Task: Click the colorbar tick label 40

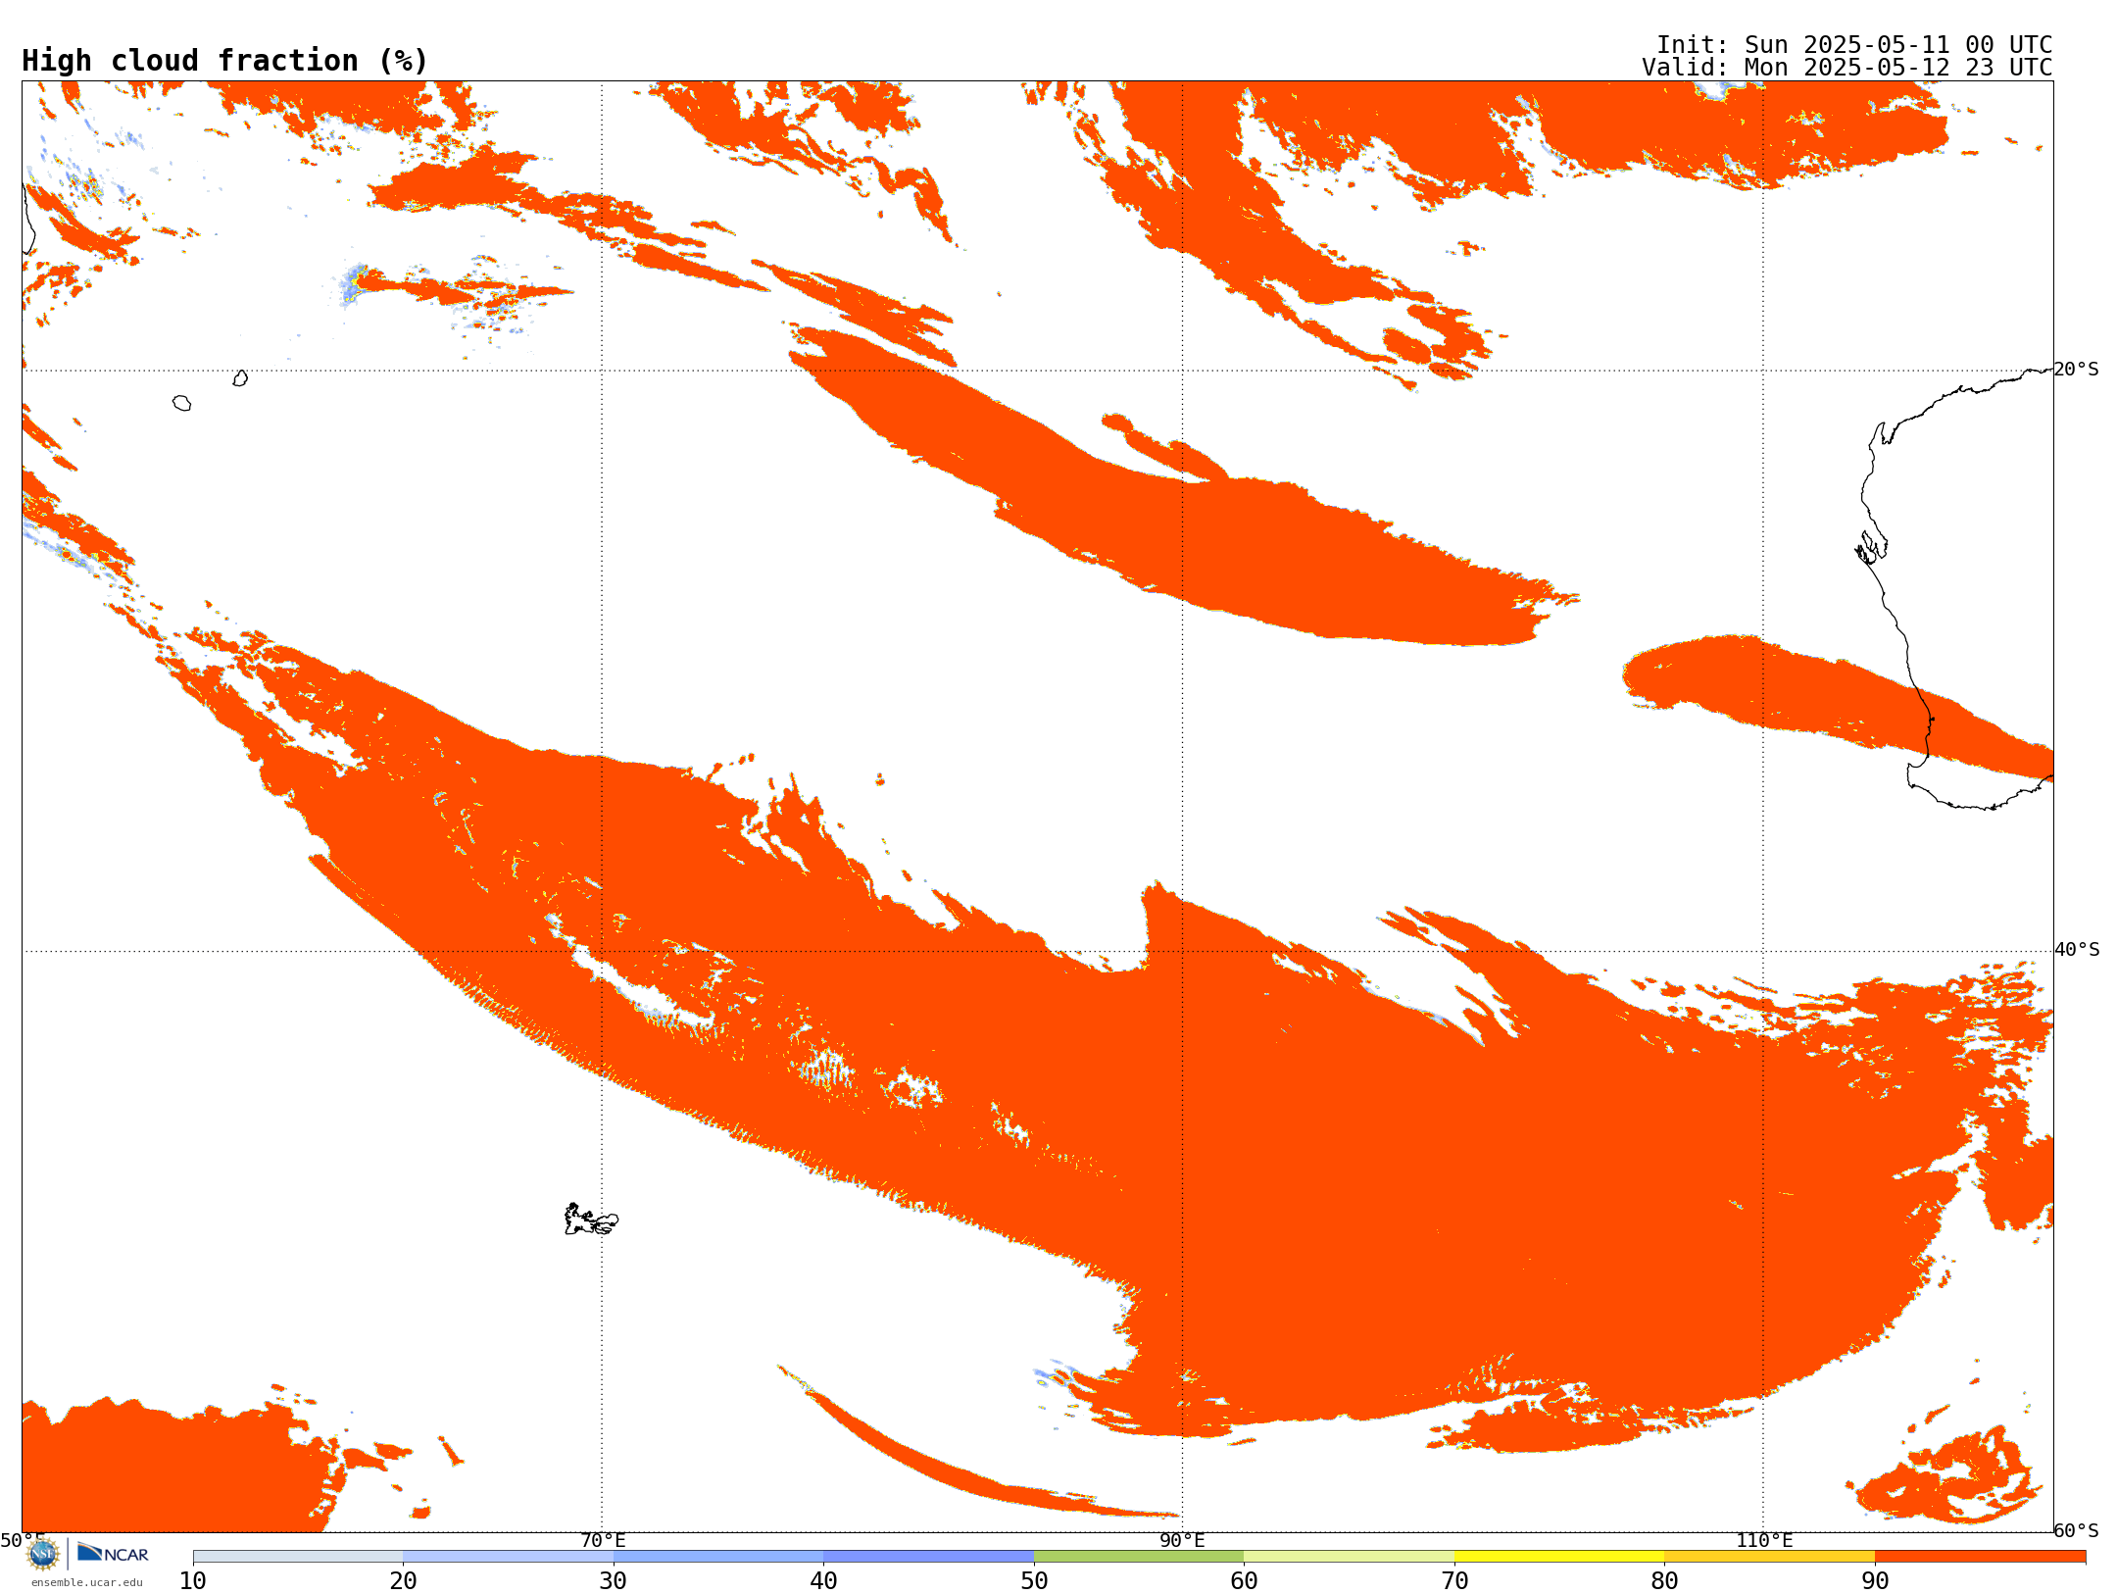Action: point(823,1580)
